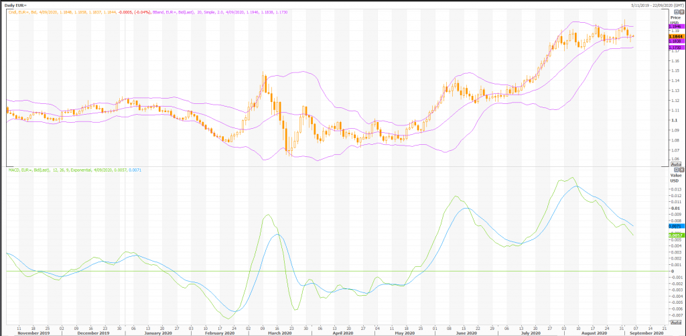The width and height of the screenshot is (686, 336).
Task: Click the purple 1.1730 lower band tag
Action: click(675, 47)
